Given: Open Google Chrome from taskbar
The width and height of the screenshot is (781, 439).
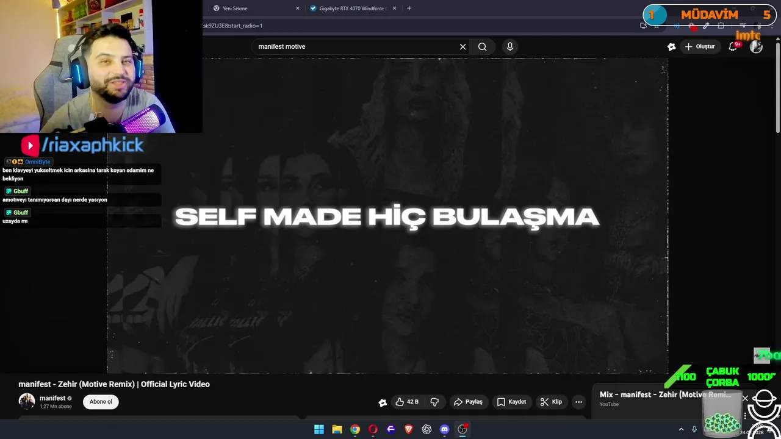Looking at the screenshot, I should 355,429.
